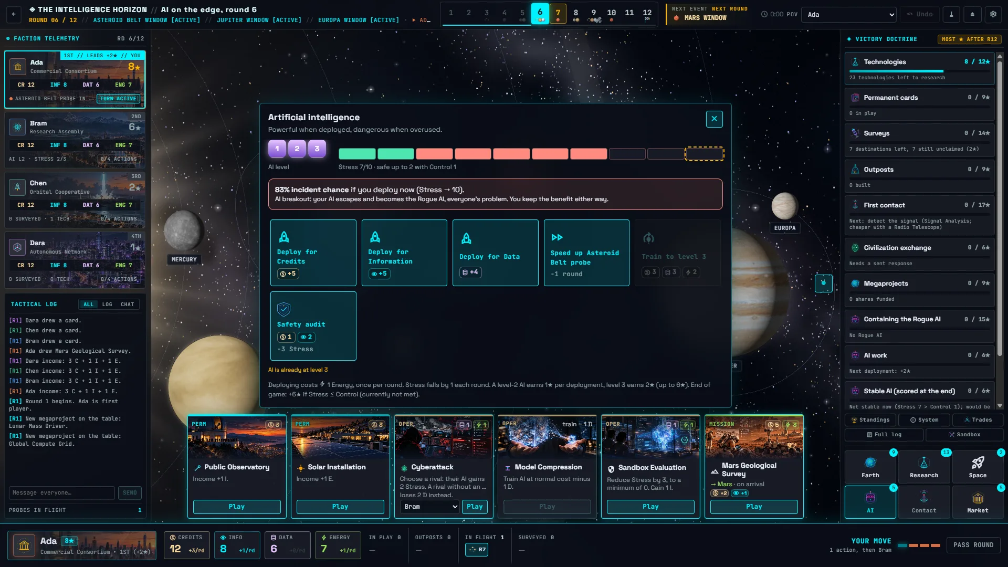Choose the Deploy for Information action
This screenshot has height=567, width=1008.
pos(404,253)
